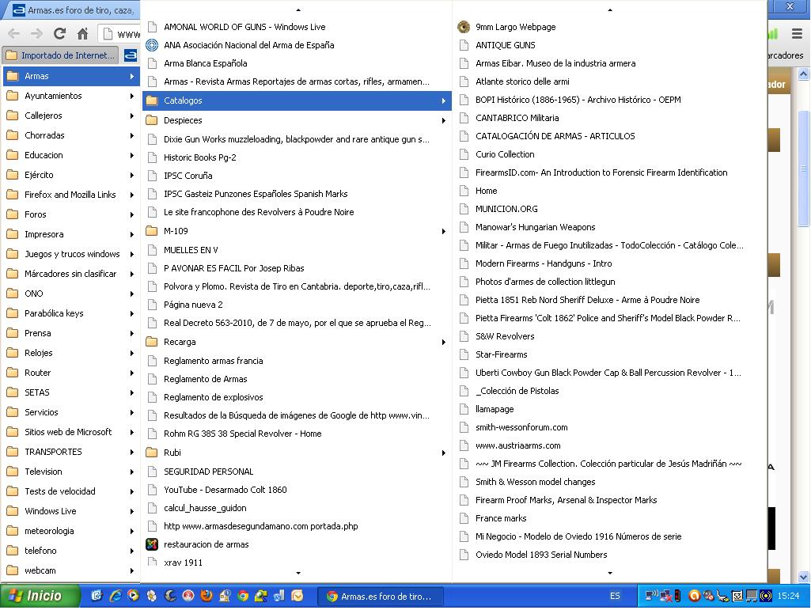Expand the Recarga bookmark folder
The height and width of the screenshot is (610, 811).
coord(180,342)
